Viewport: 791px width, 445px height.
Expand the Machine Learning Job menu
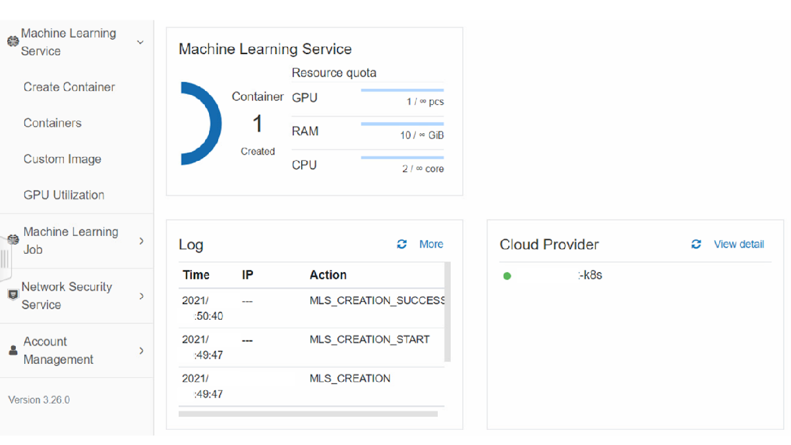[141, 241]
